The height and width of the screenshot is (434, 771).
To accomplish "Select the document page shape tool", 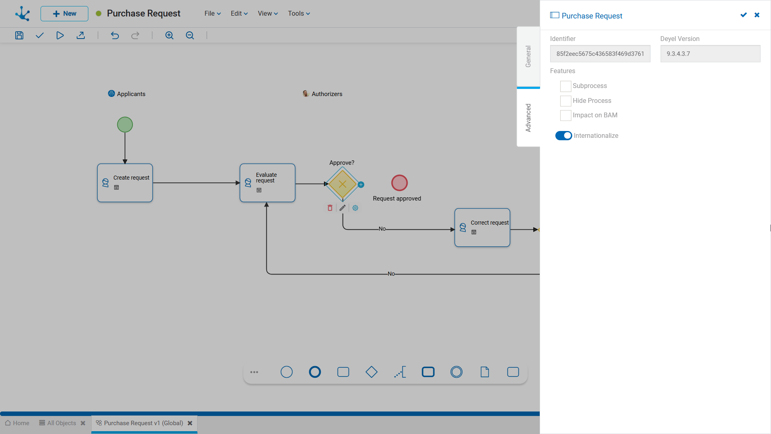I will point(485,372).
